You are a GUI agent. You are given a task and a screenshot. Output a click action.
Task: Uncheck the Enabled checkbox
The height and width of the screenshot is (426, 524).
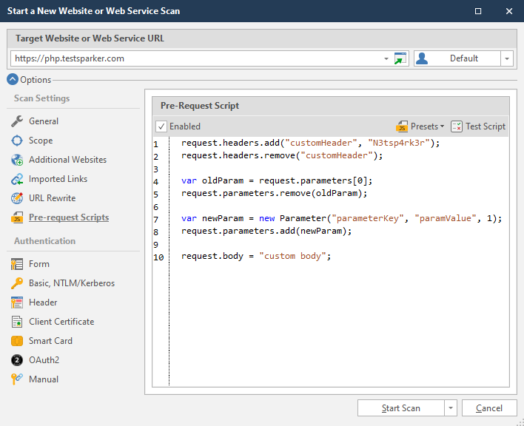point(161,126)
